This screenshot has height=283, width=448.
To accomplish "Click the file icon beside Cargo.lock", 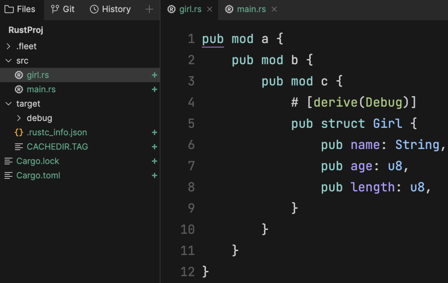I will tap(9, 161).
